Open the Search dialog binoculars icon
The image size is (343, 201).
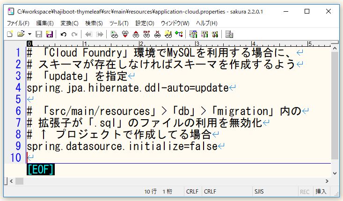[x=114, y=34]
